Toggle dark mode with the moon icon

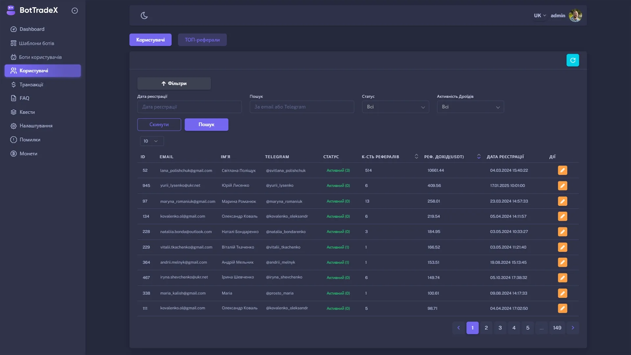click(x=145, y=15)
